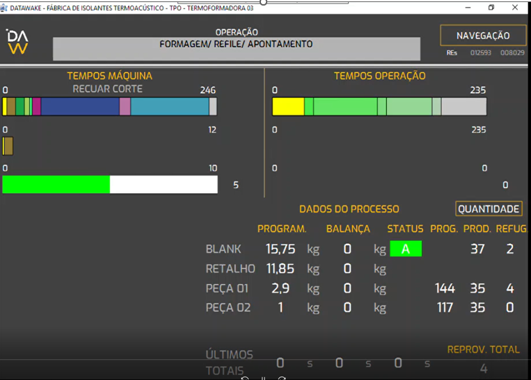Click the TEMPOS MÁQUINA heading
531x380 pixels.
[x=110, y=76]
